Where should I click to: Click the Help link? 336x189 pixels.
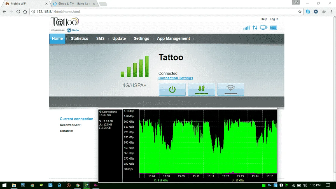[264, 19]
